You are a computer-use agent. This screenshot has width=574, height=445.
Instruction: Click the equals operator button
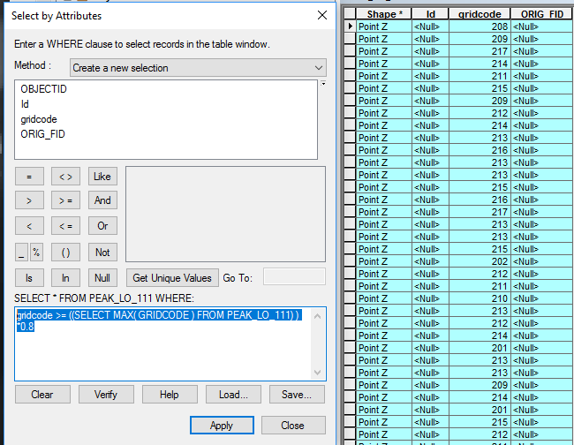pyautogui.click(x=29, y=177)
